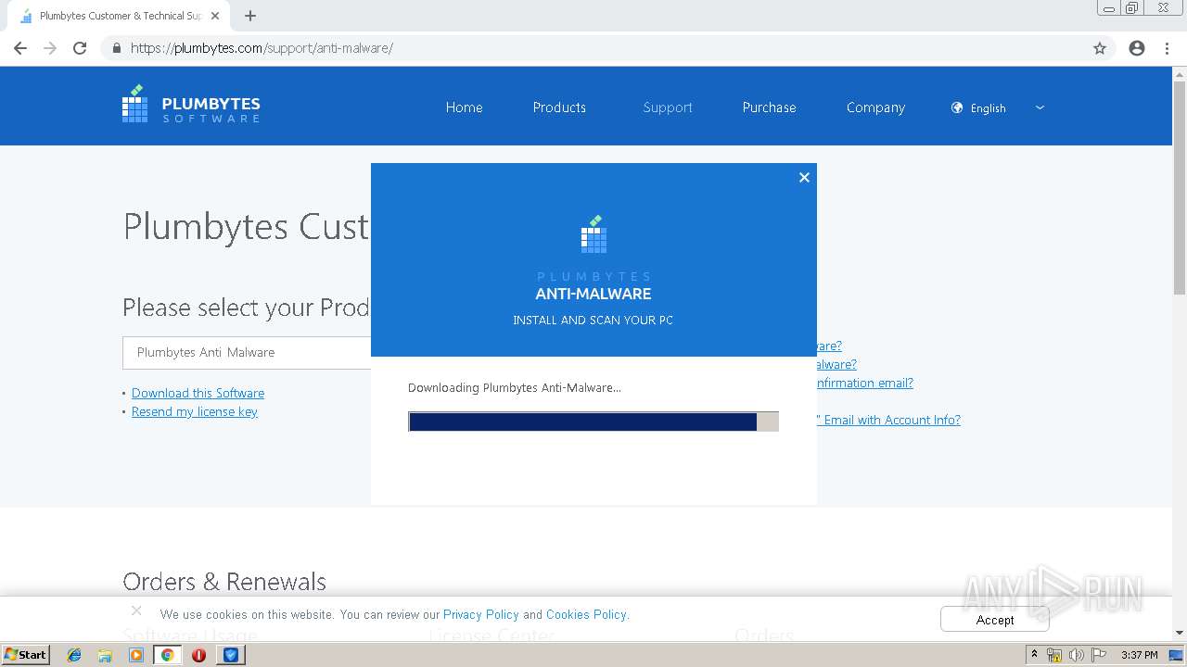Accept the cookies
Image resolution: width=1187 pixels, height=667 pixels.
click(995, 620)
